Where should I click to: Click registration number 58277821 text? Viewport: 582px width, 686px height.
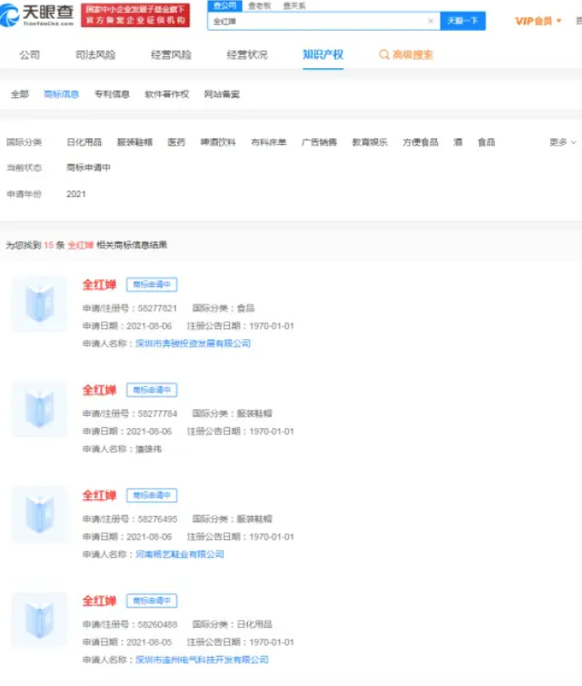click(x=157, y=308)
